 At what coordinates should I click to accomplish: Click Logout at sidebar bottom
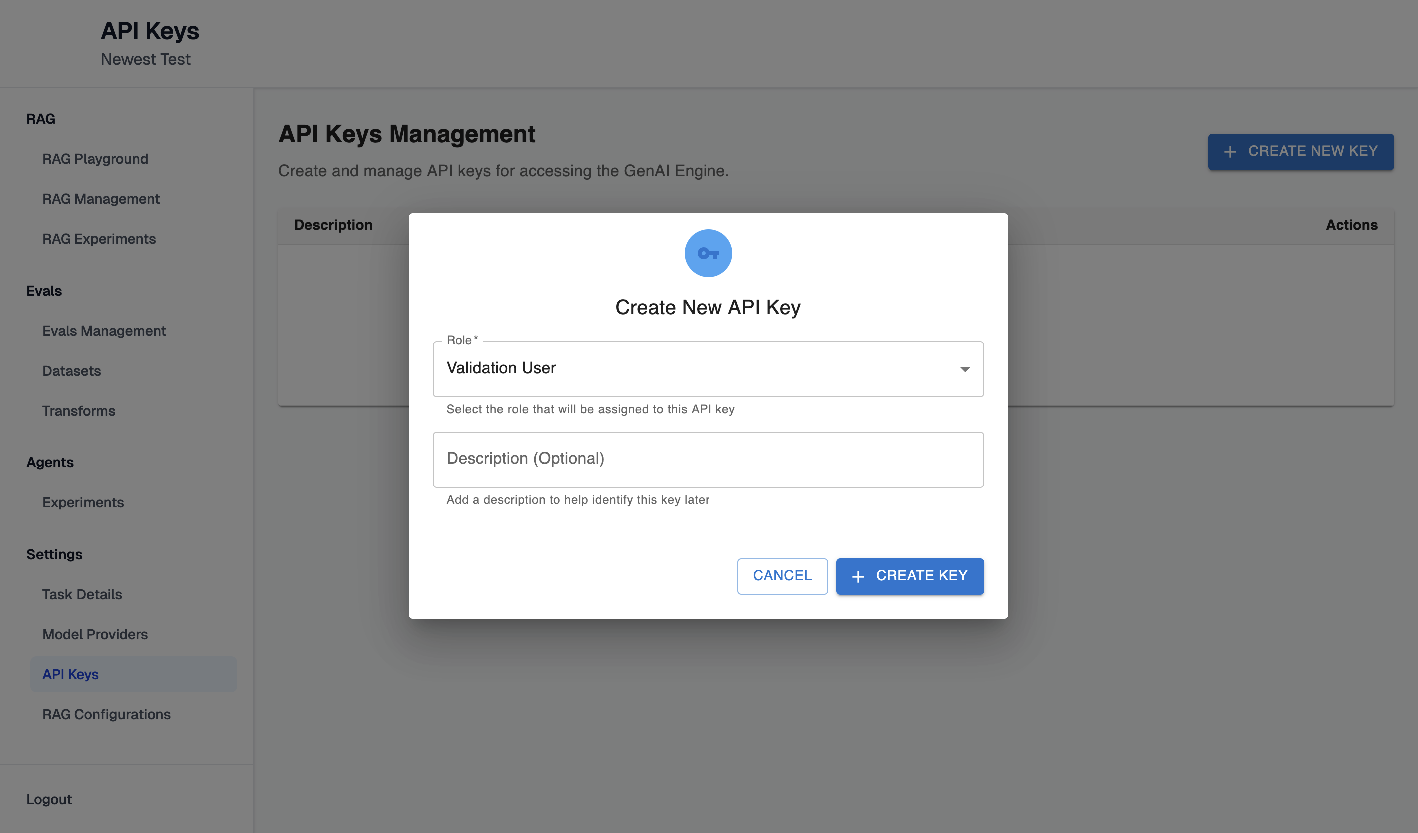pos(49,799)
